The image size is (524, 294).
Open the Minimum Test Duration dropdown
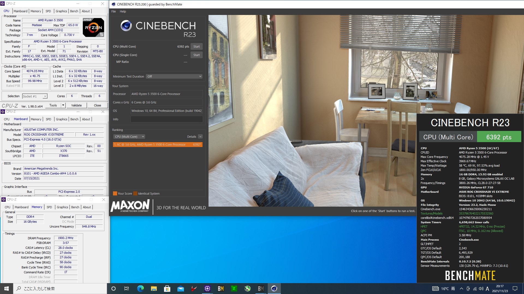click(174, 76)
